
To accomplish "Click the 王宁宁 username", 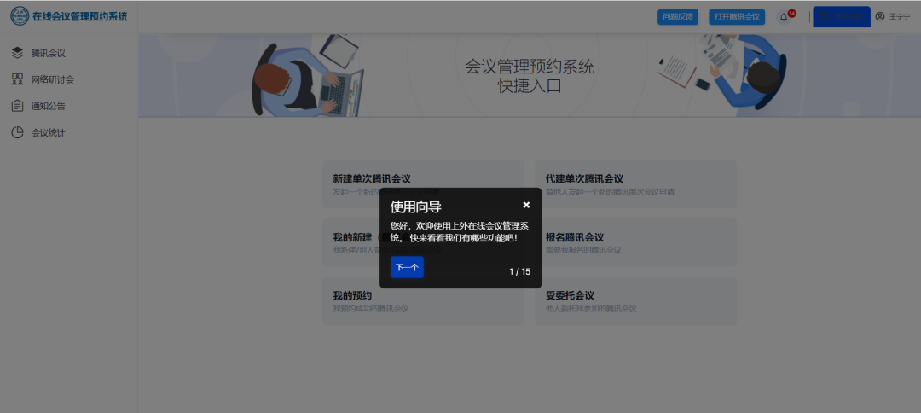I will pos(900,17).
